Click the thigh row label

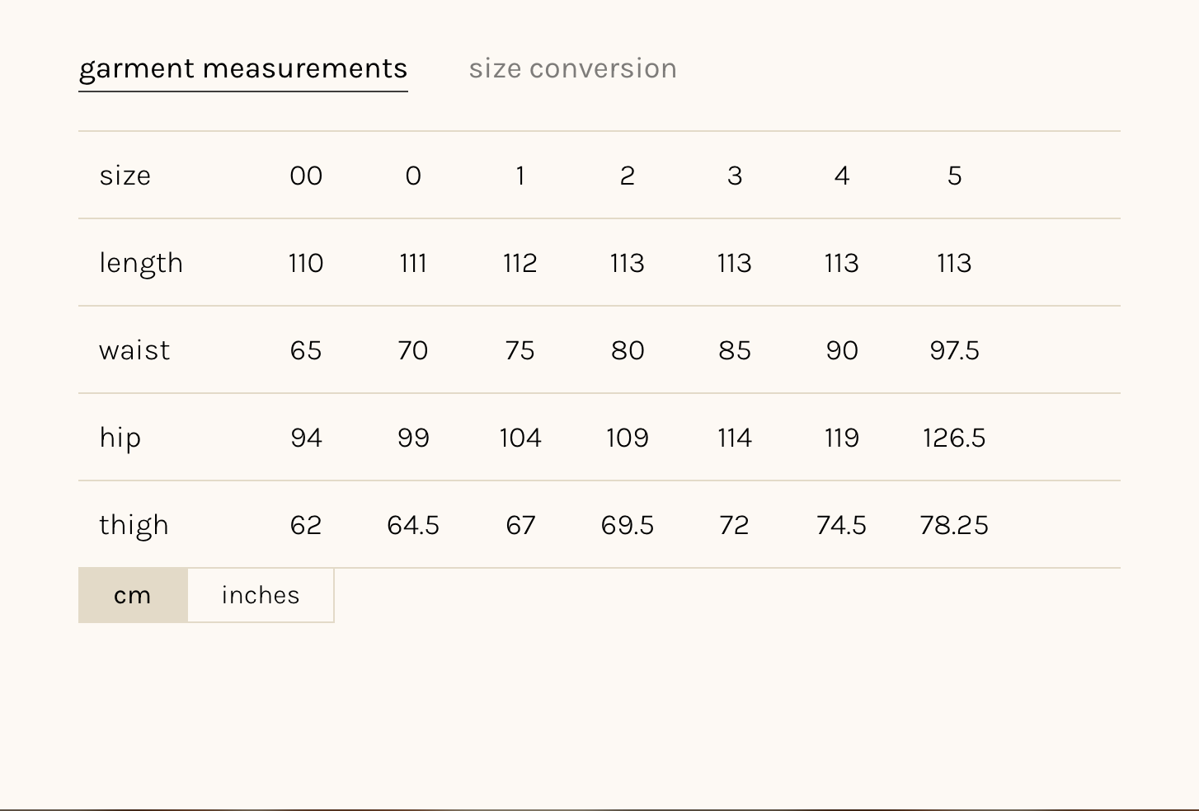pyautogui.click(x=134, y=525)
